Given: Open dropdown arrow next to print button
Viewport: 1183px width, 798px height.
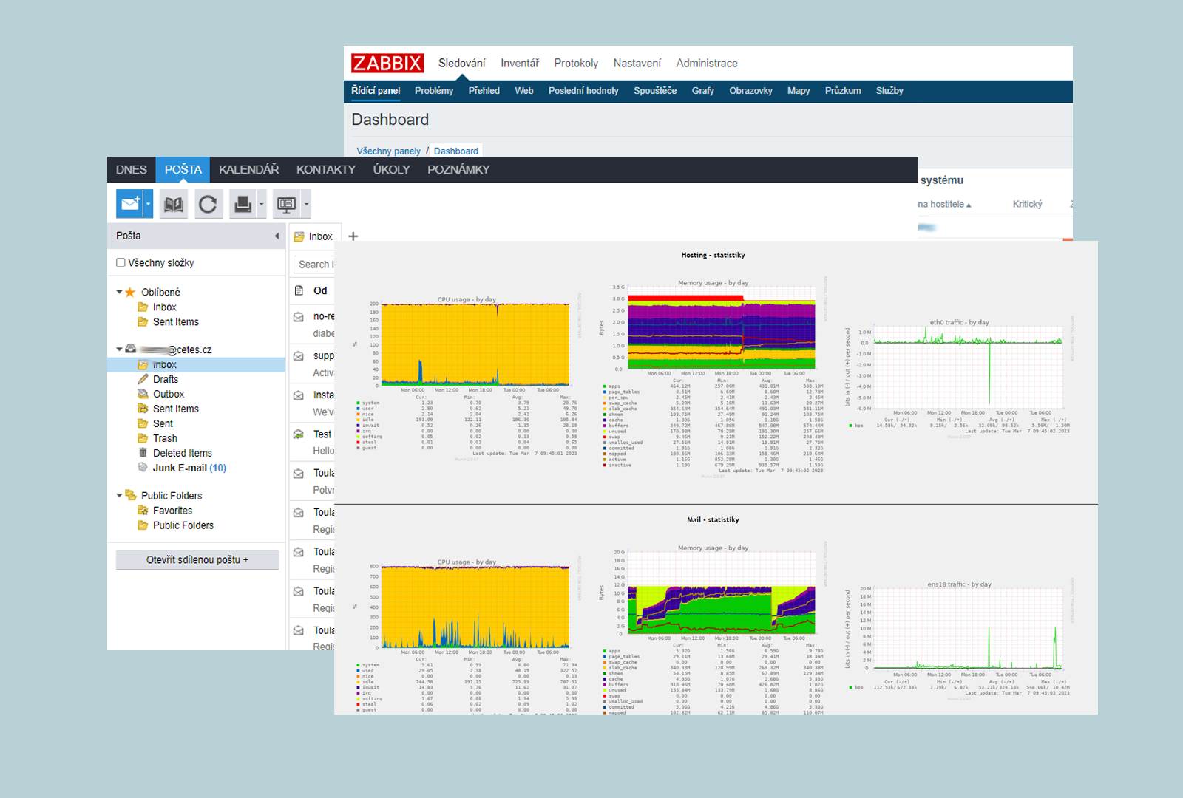Looking at the screenshot, I should (261, 204).
